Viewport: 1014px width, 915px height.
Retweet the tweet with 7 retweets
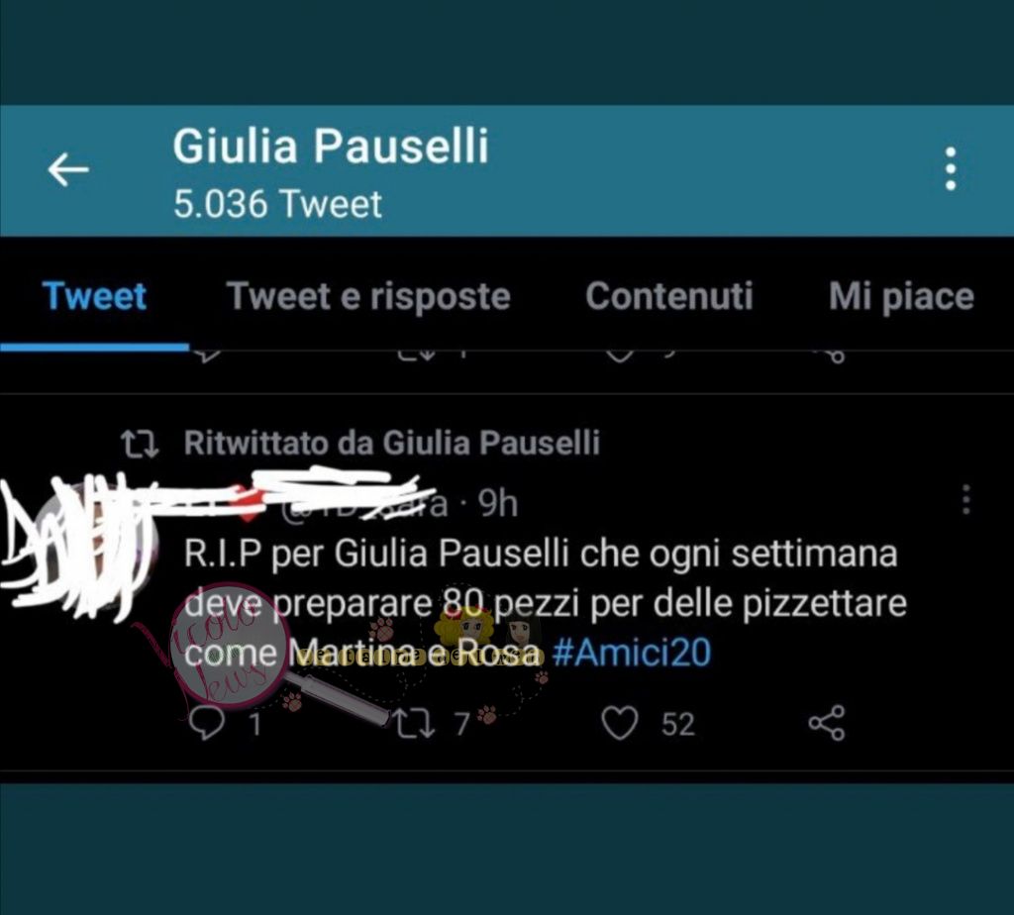pos(415,723)
